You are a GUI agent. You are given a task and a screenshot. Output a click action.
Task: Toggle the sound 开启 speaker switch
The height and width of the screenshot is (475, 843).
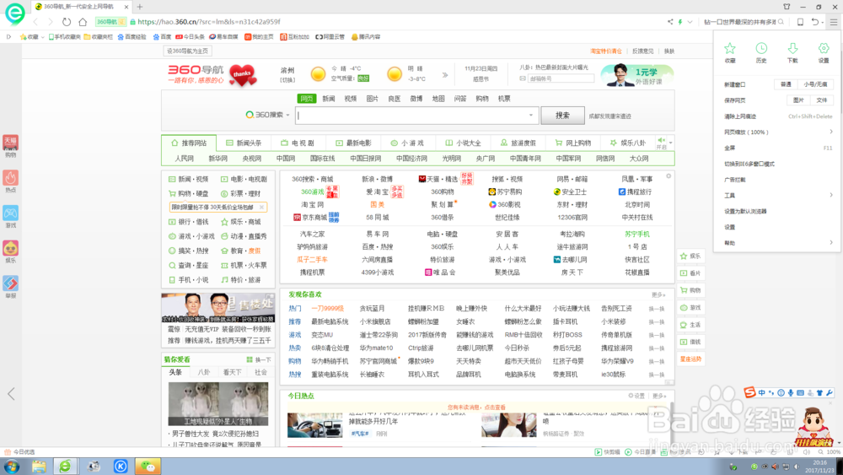coord(661,143)
